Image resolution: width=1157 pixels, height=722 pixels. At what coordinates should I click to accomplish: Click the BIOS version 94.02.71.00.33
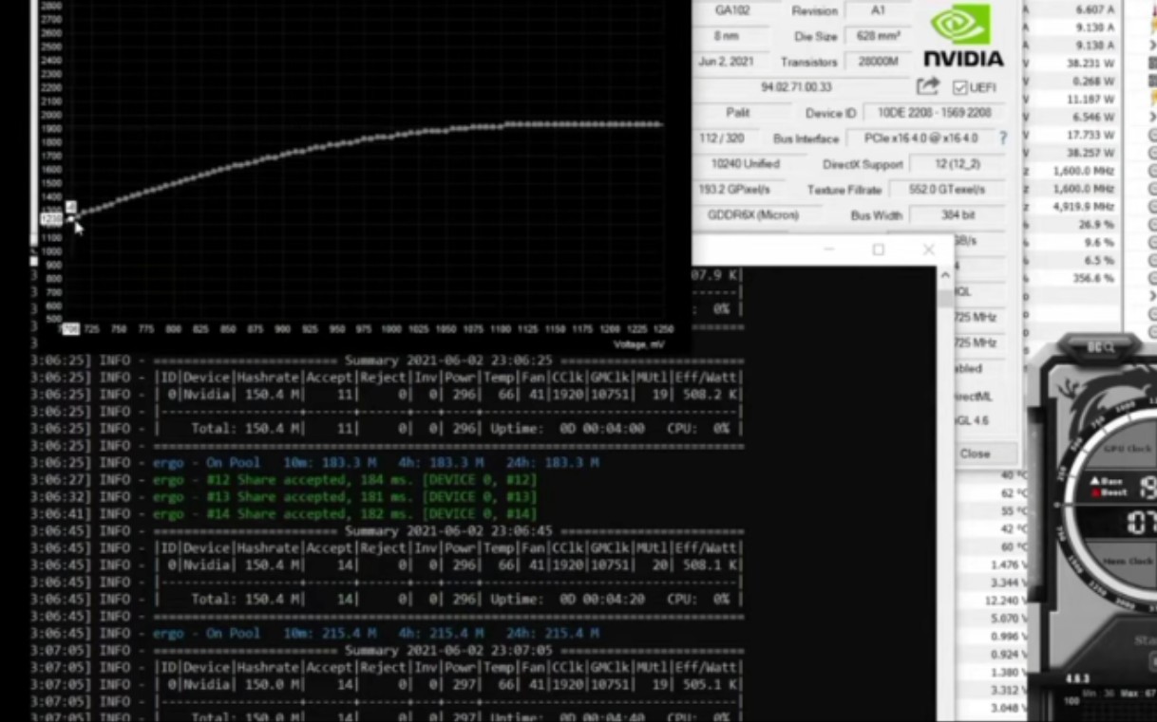(796, 87)
